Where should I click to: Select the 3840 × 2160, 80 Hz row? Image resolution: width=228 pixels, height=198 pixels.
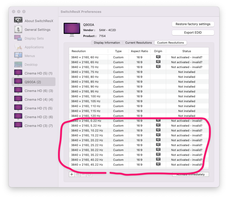pos(139,77)
